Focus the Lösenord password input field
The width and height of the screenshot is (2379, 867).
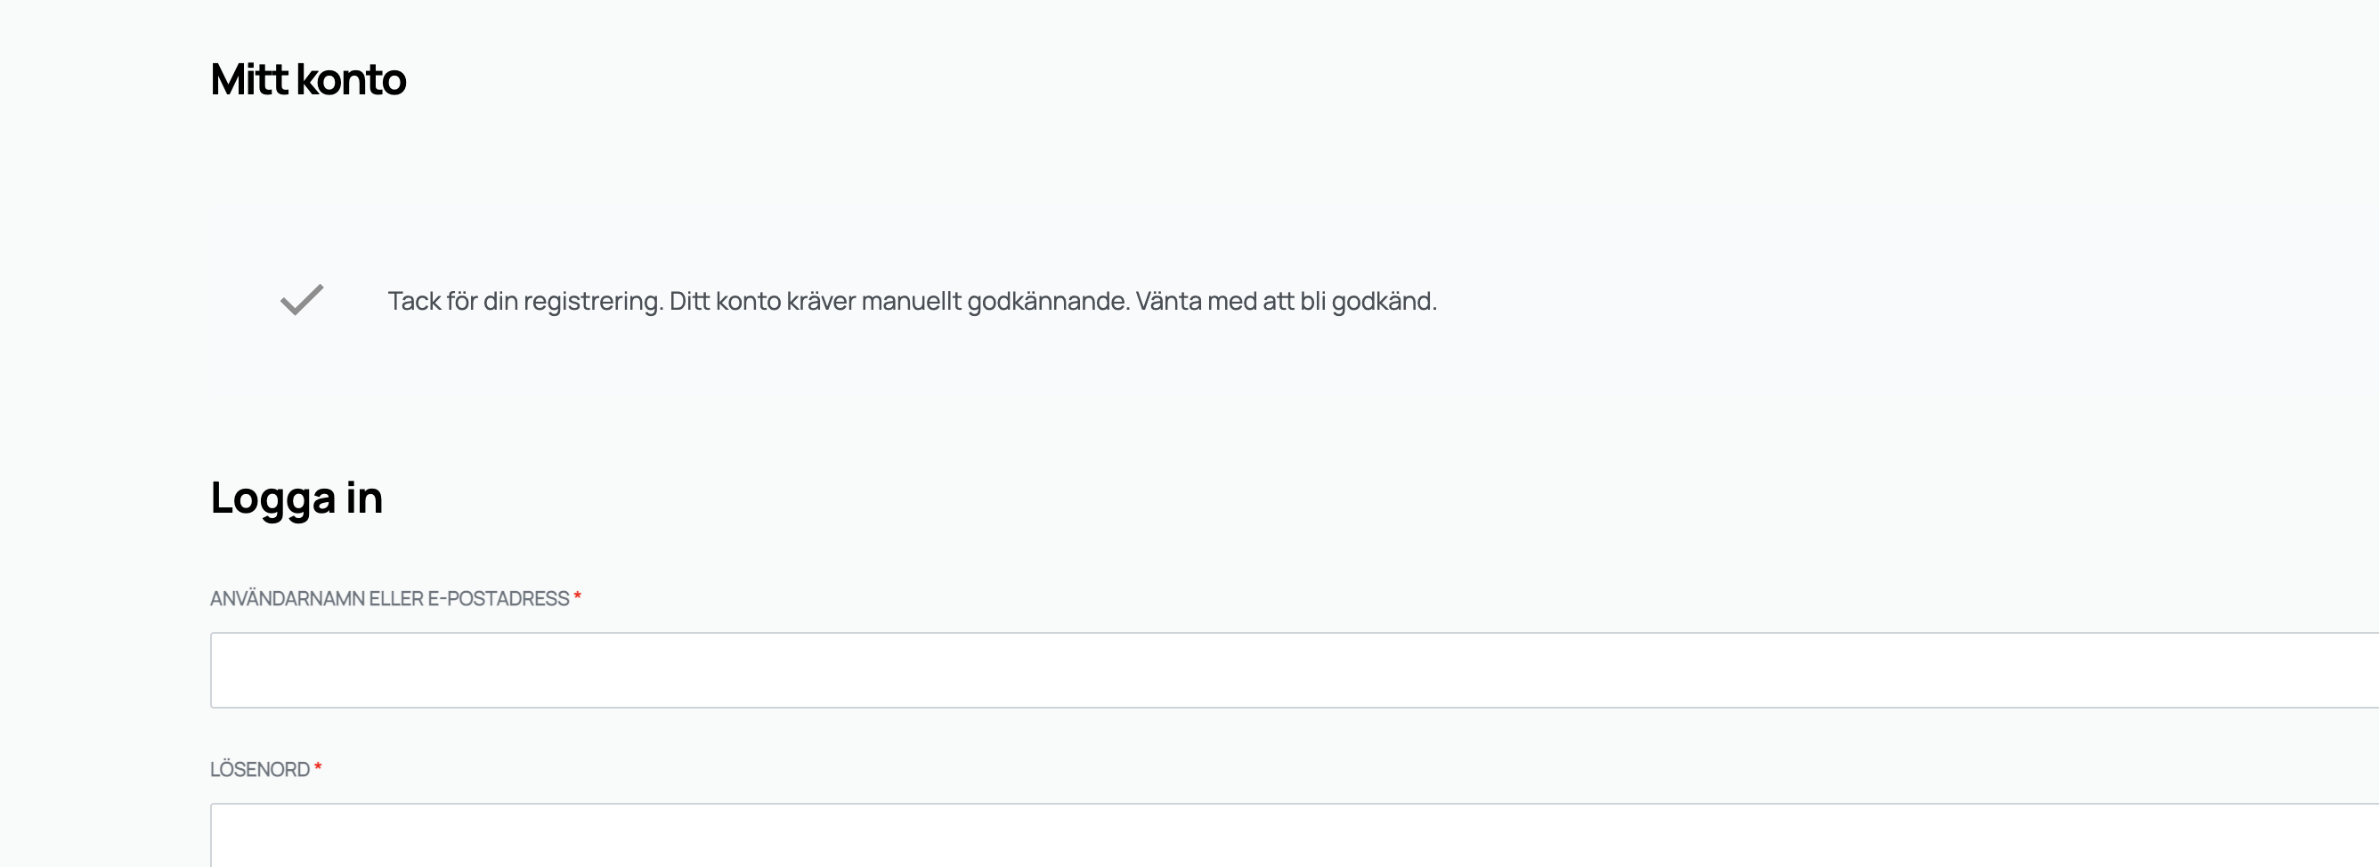click(1293, 836)
